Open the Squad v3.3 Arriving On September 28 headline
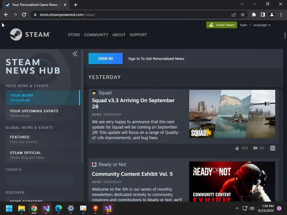Viewport: 287px width, 215px height. [133, 104]
